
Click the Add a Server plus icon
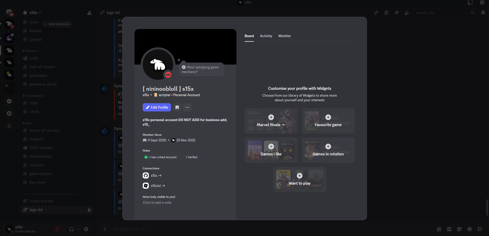[x=9, y=101]
